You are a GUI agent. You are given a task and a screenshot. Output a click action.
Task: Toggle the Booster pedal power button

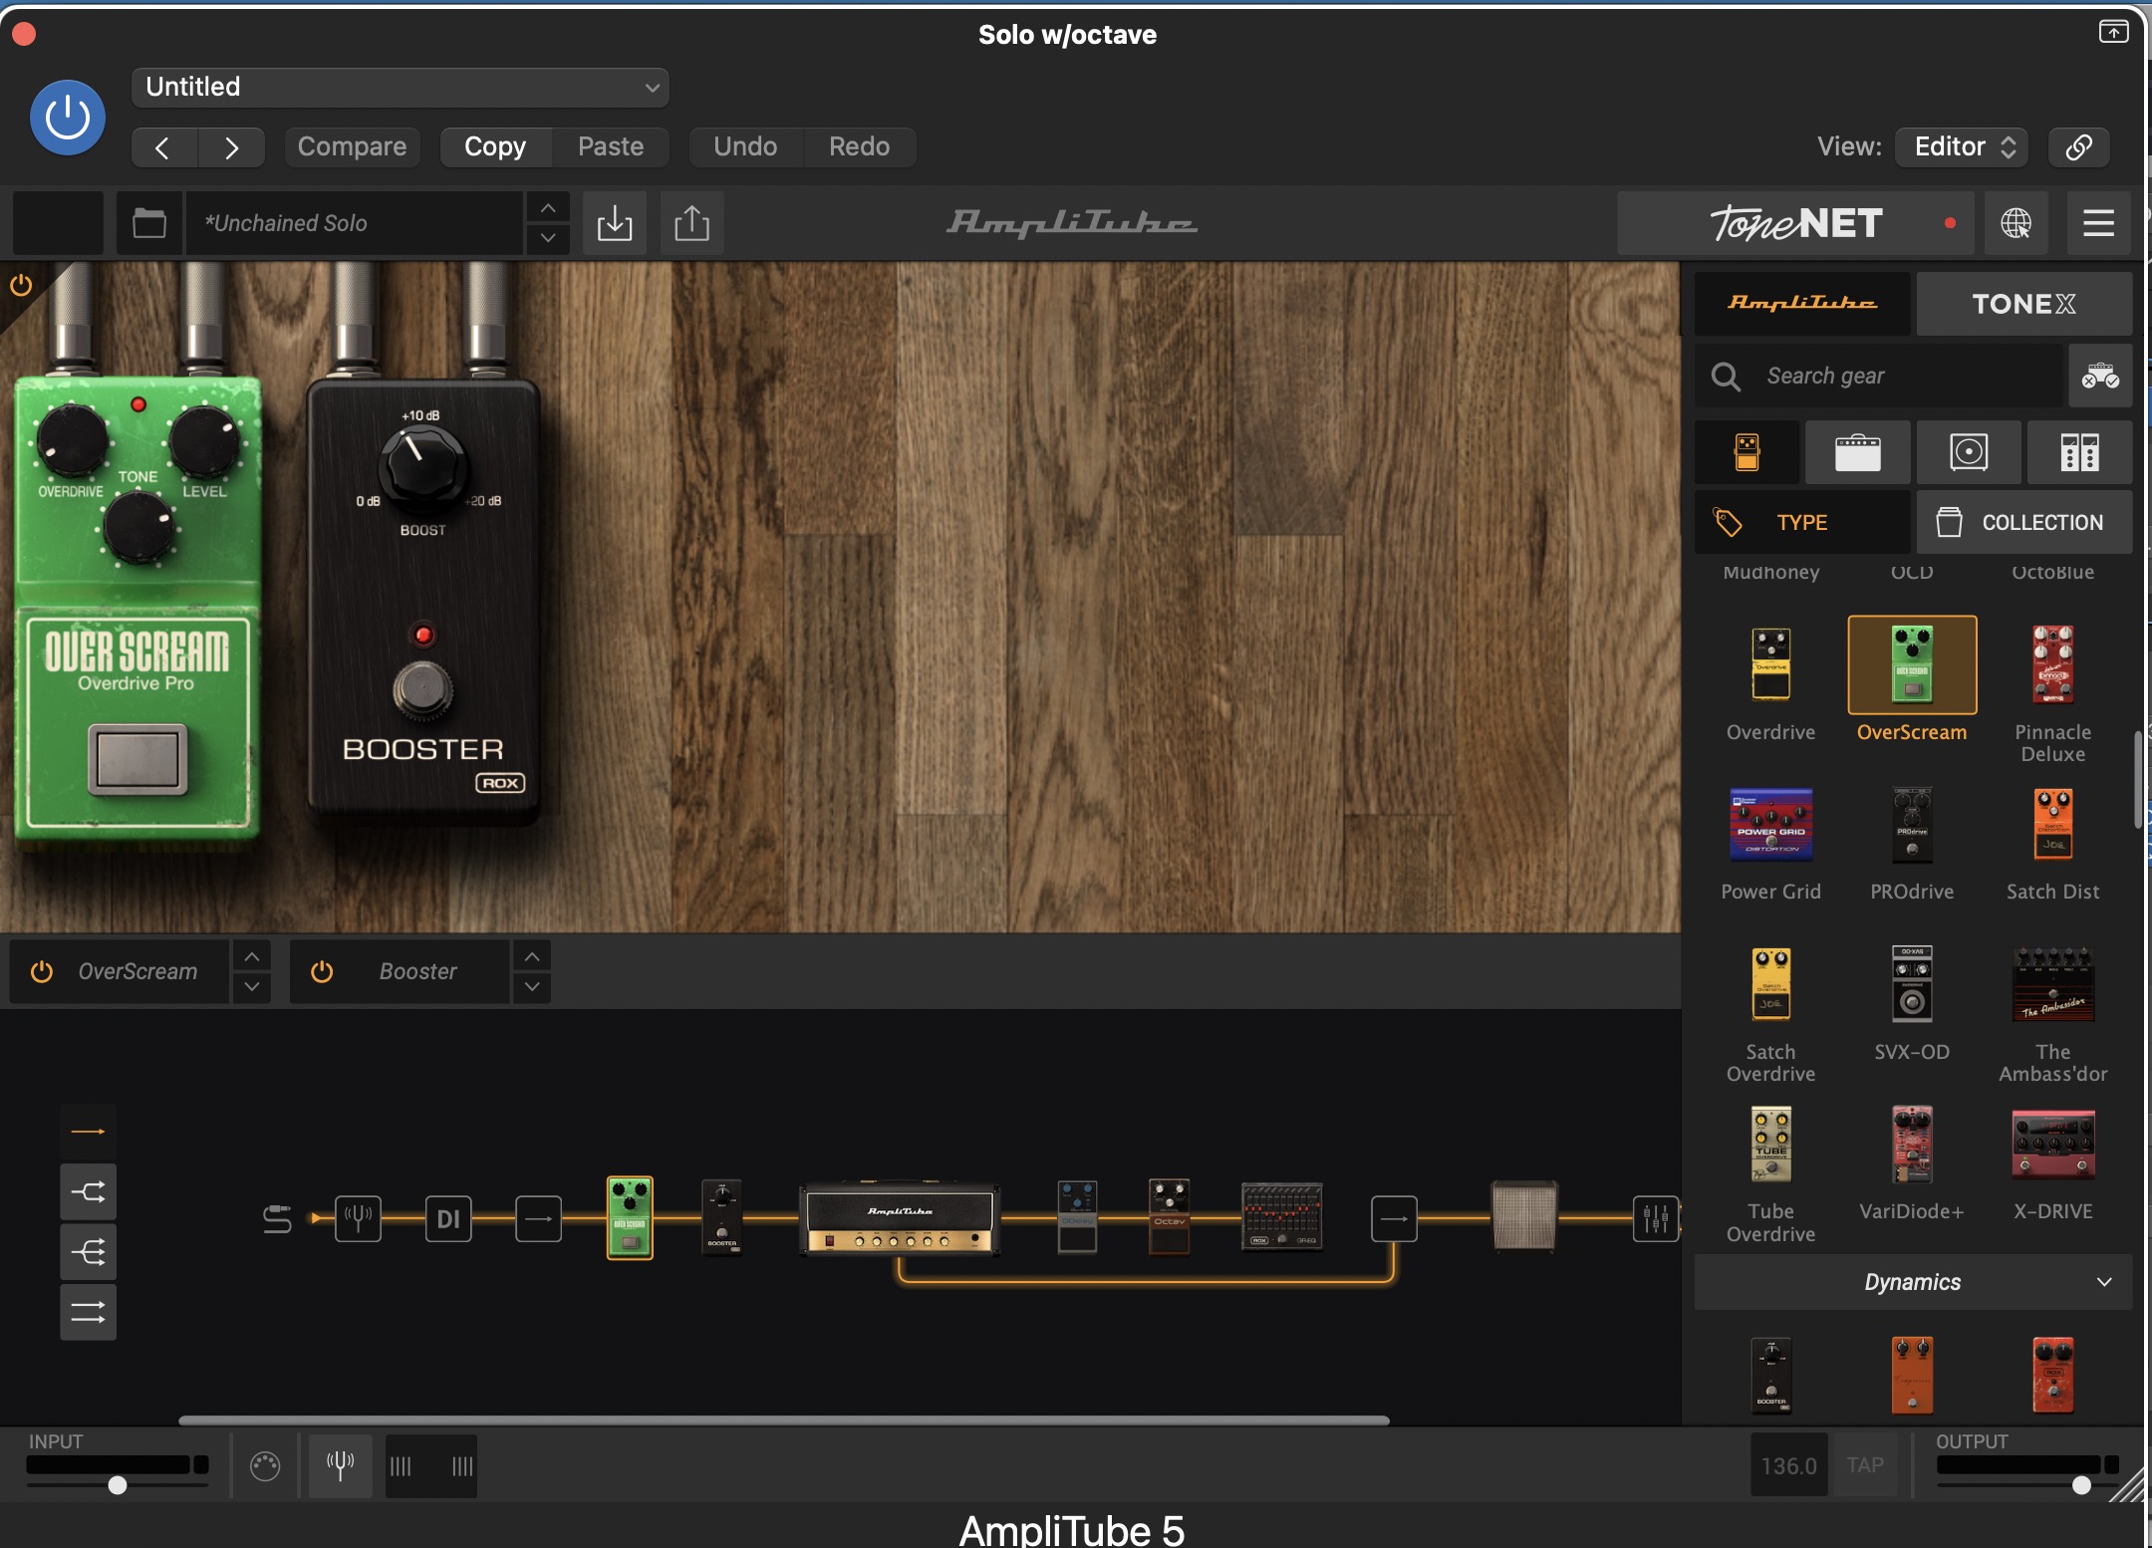click(x=322, y=971)
